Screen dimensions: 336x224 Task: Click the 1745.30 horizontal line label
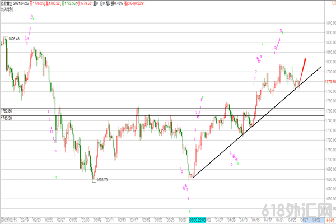6,118
